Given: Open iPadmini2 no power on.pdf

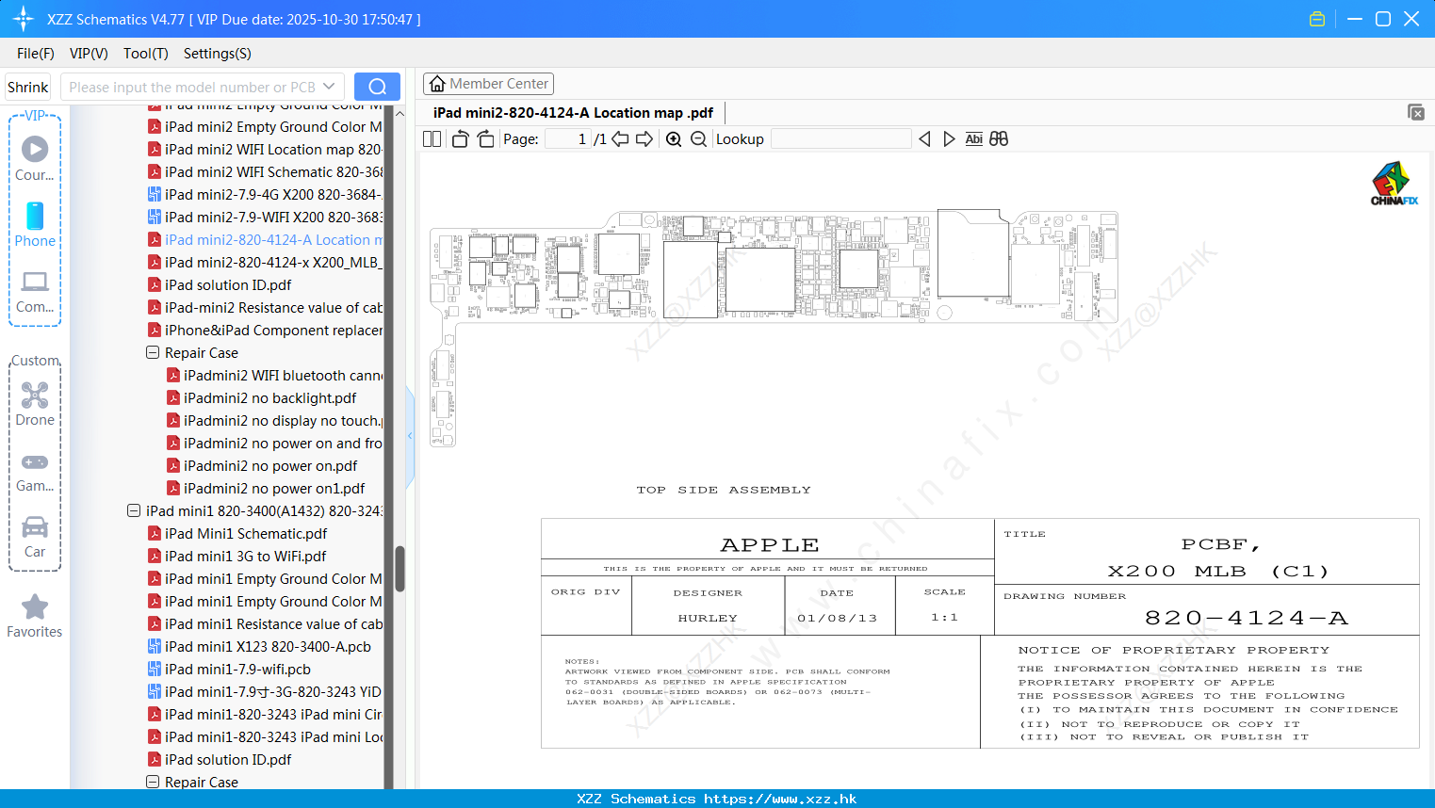Looking at the screenshot, I should coord(262,466).
